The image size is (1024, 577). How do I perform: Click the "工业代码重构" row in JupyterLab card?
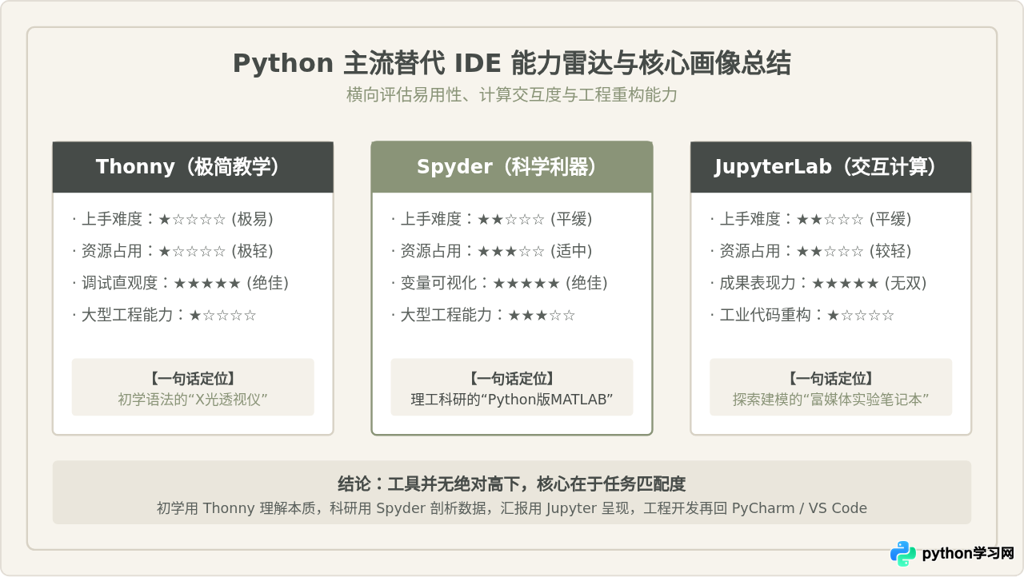803,315
